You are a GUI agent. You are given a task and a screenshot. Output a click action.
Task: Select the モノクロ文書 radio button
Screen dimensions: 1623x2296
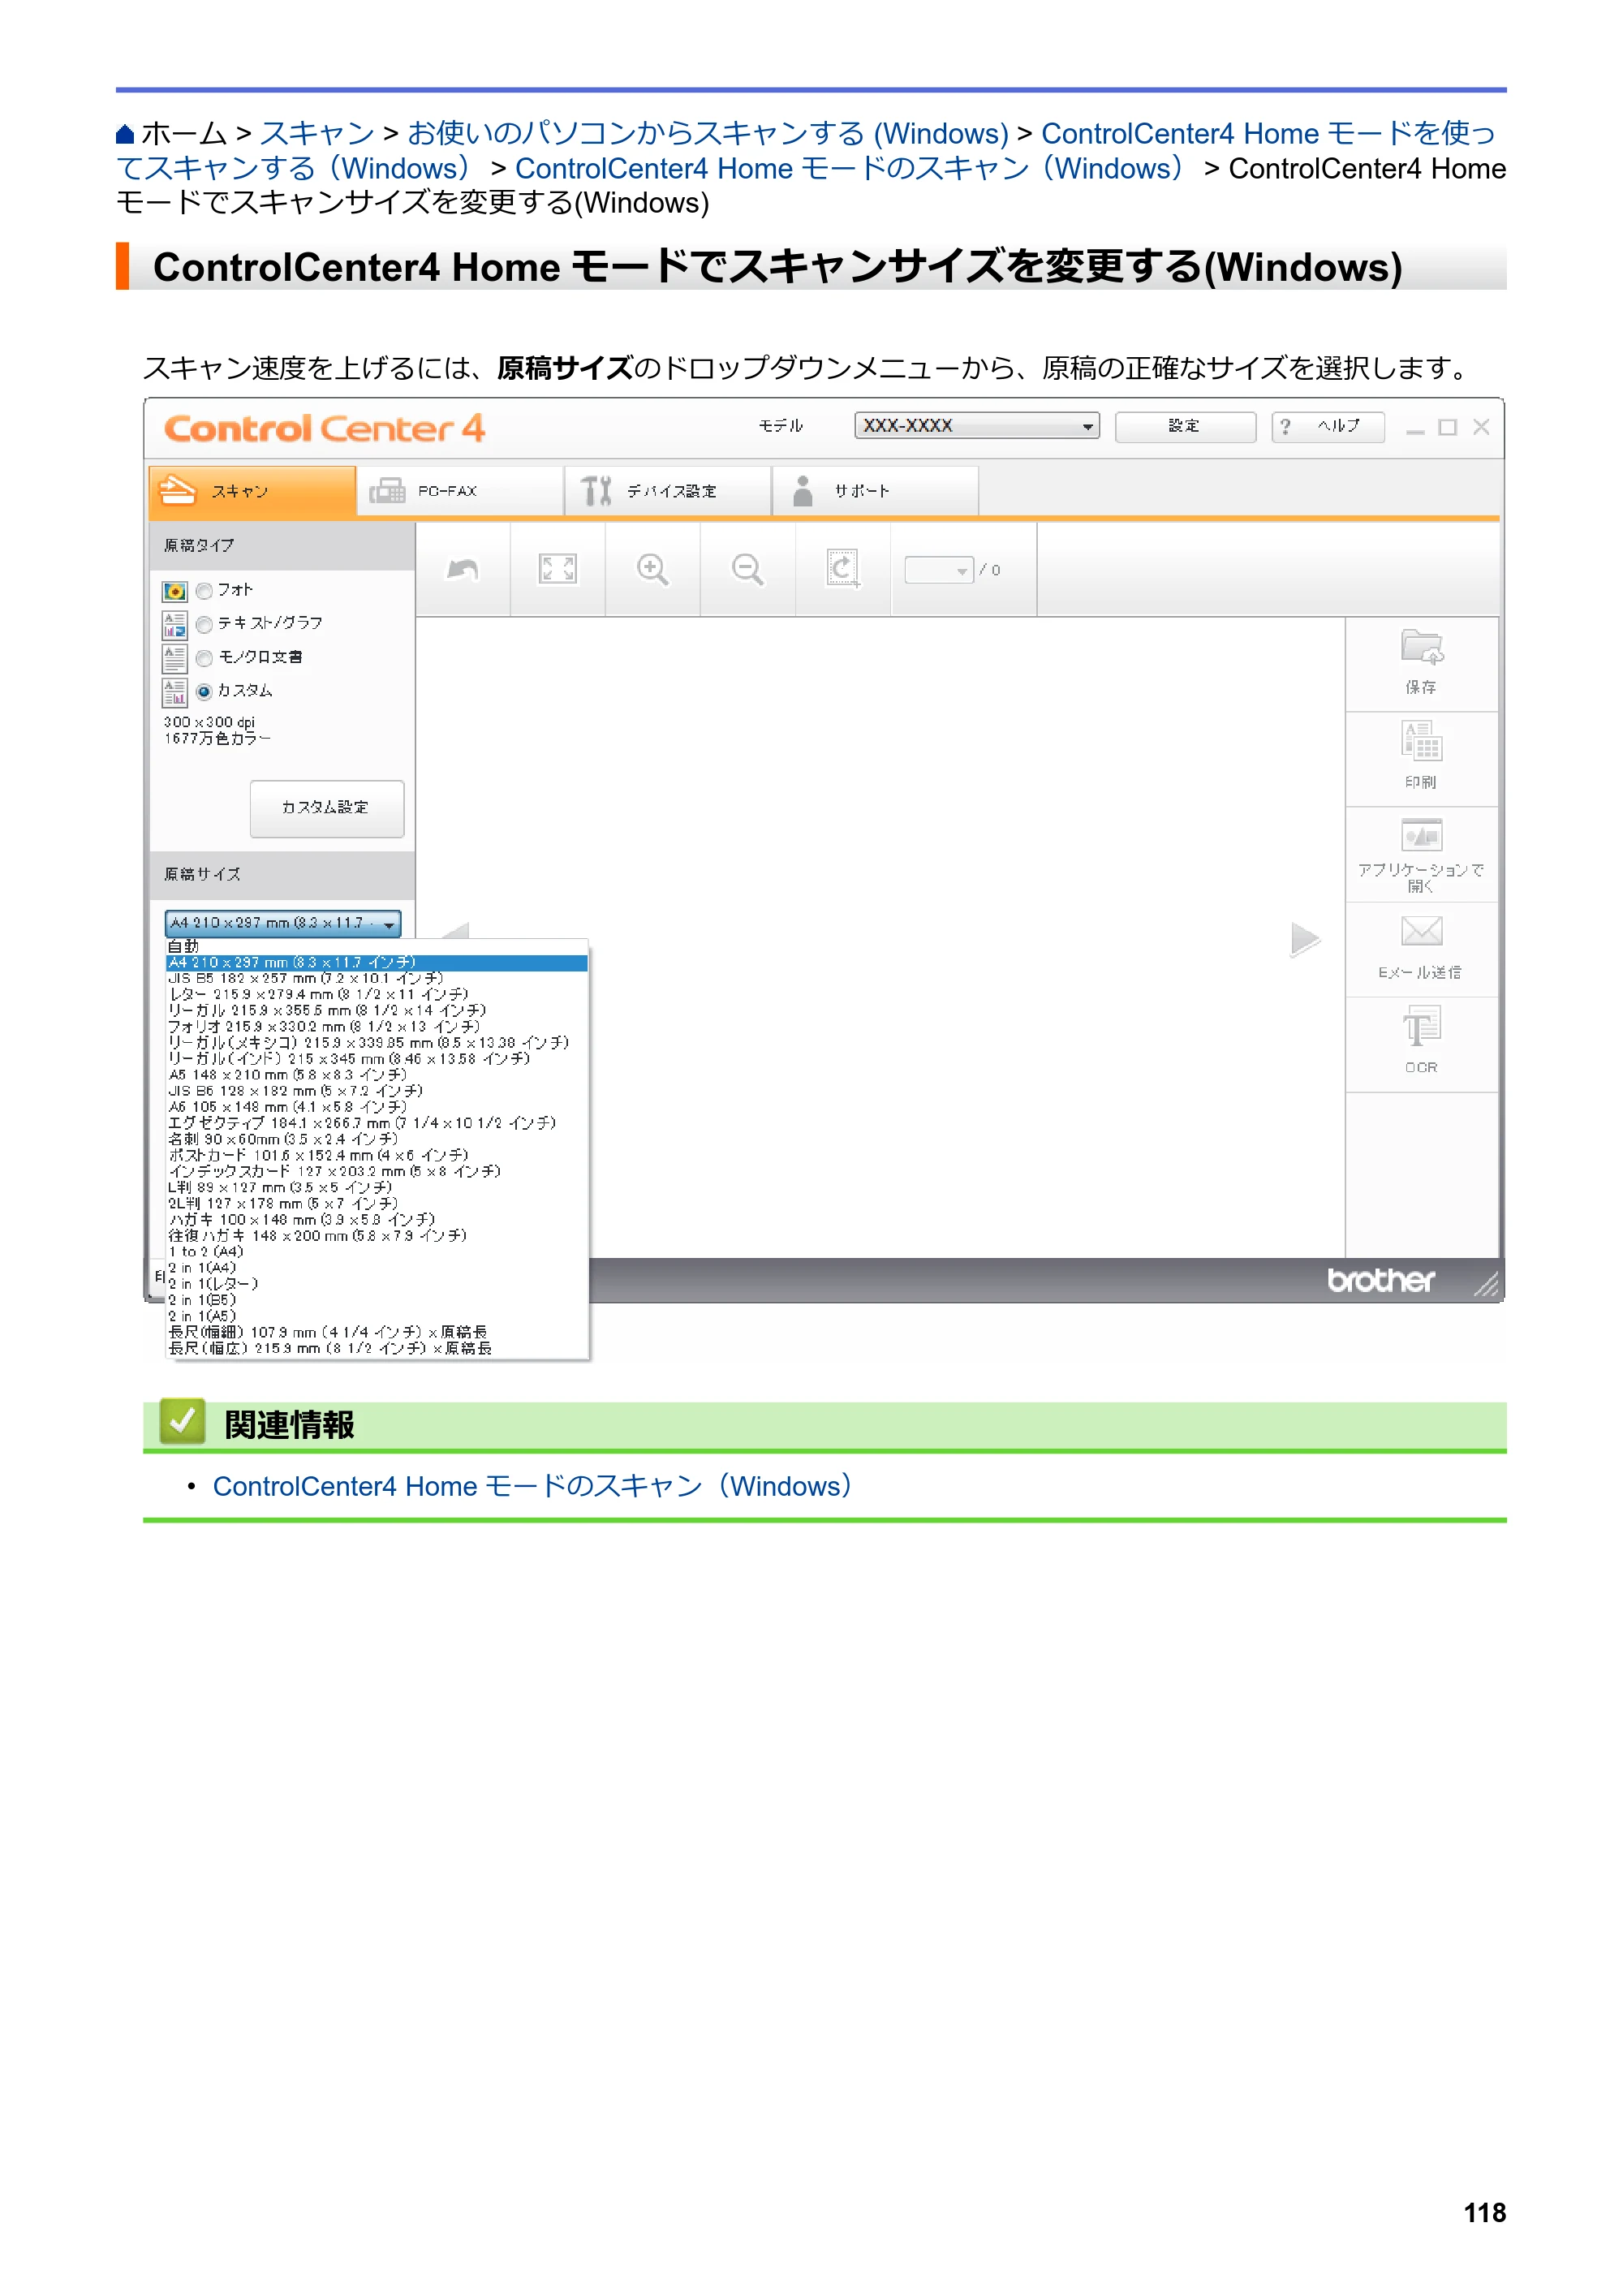click(204, 658)
